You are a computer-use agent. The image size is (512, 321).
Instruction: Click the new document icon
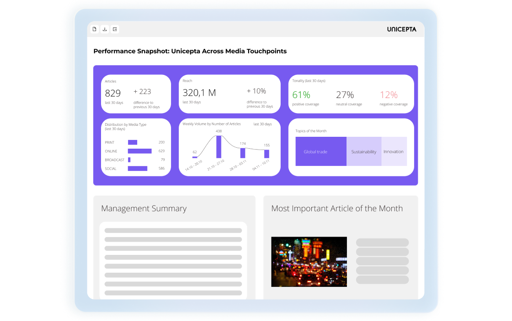click(x=94, y=29)
